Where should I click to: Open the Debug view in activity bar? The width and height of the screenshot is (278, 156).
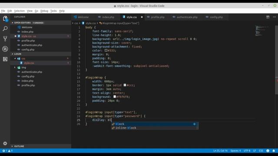[x=5, y=49]
